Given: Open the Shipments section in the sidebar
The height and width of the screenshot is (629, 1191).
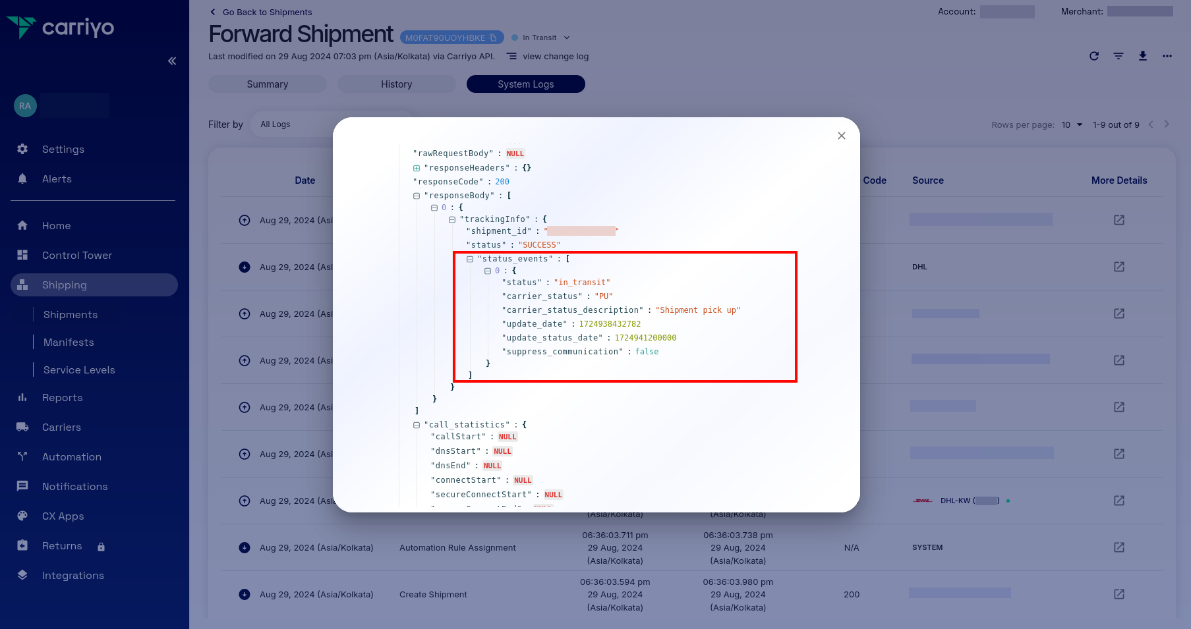Looking at the screenshot, I should point(71,314).
